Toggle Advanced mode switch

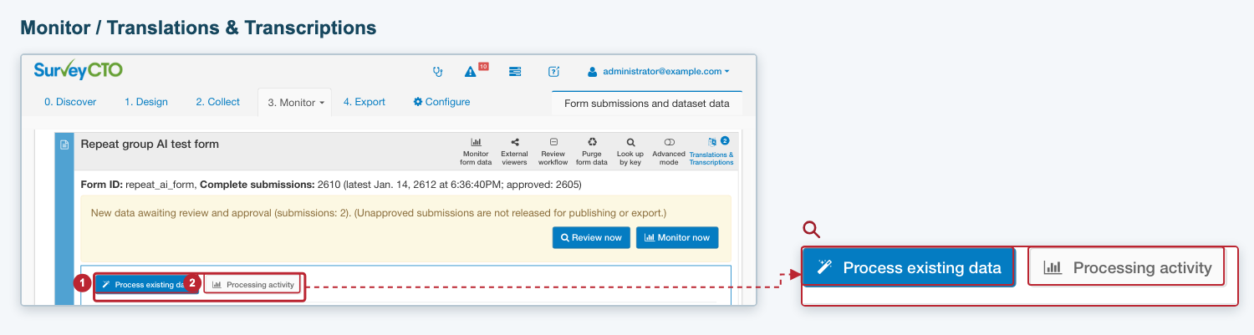coord(669,152)
